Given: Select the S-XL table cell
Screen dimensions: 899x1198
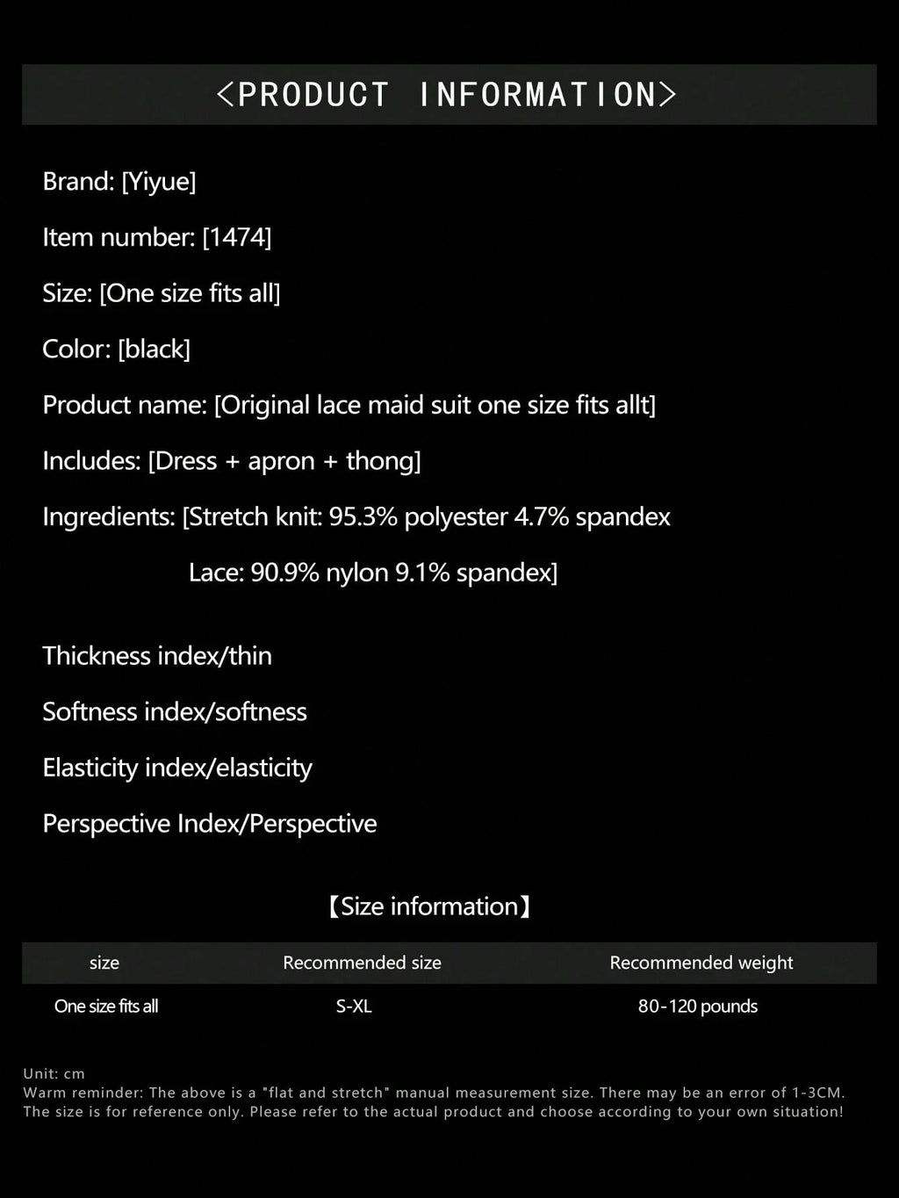Looking at the screenshot, I should [x=354, y=1007].
